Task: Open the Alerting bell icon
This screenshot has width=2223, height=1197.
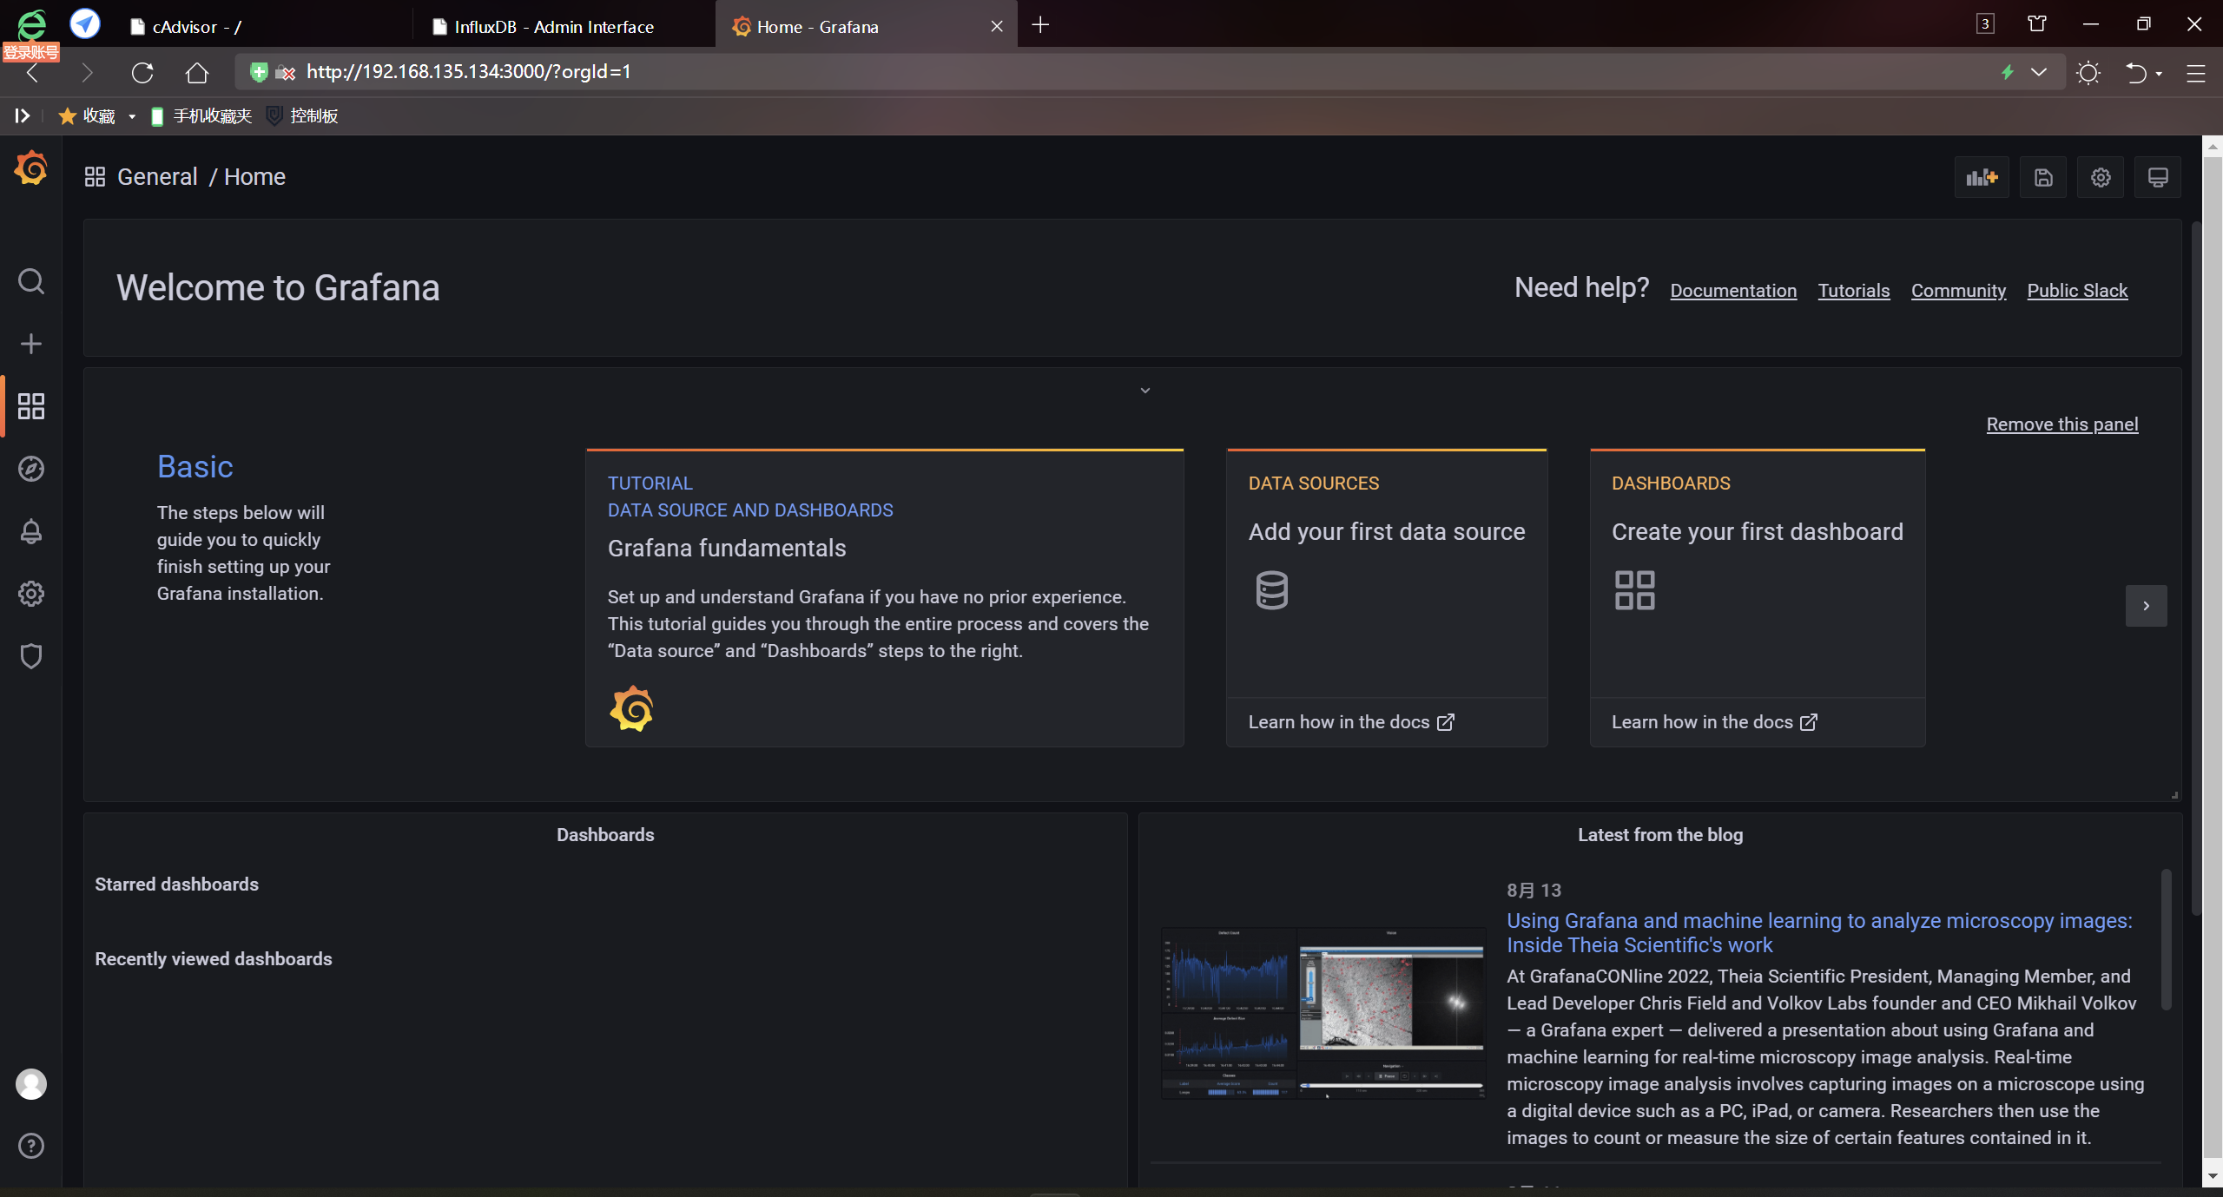Action: coord(31,531)
